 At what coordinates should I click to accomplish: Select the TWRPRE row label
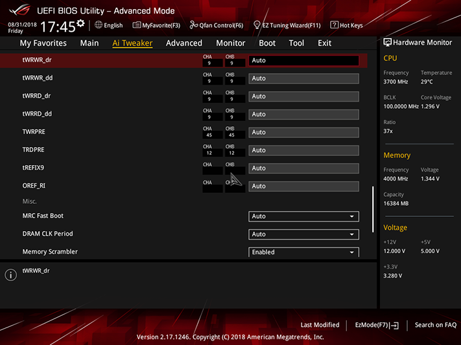click(x=34, y=132)
